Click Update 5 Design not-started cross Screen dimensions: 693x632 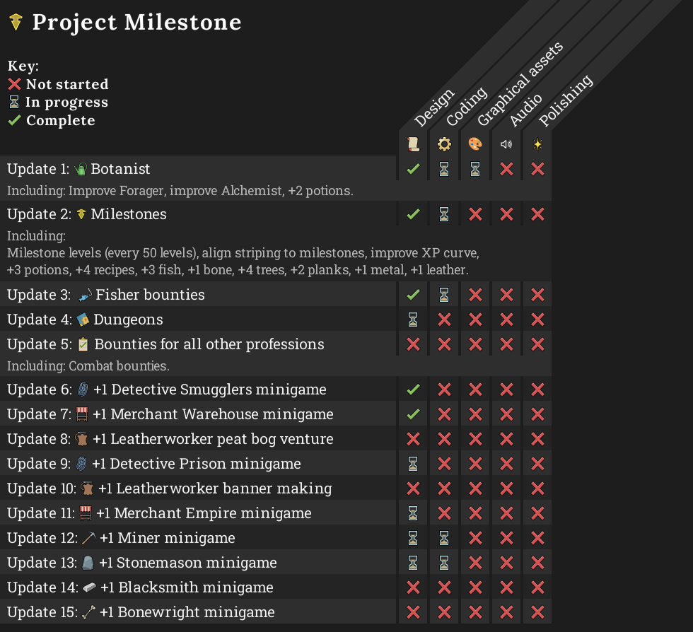tap(413, 344)
